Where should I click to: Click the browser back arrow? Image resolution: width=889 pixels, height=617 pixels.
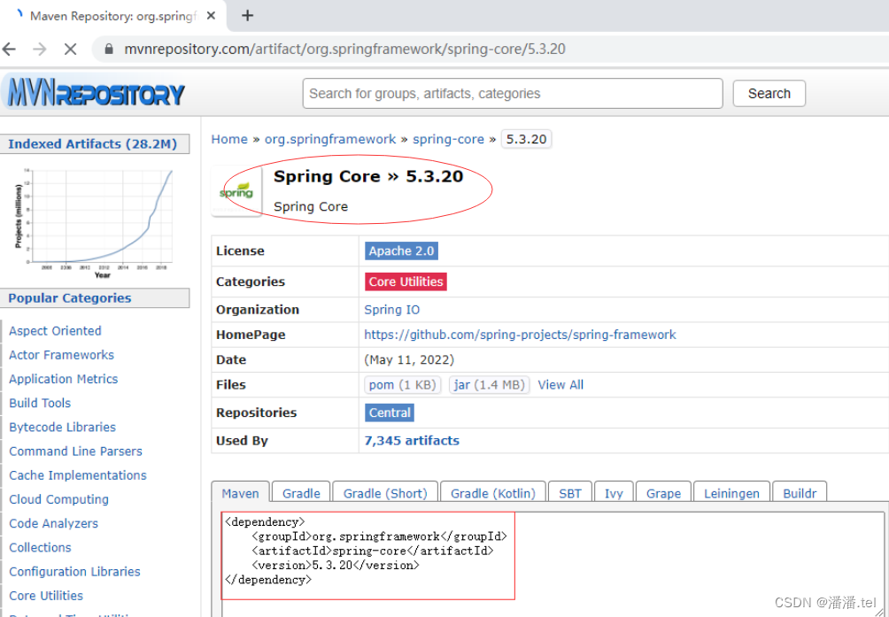click(x=9, y=50)
